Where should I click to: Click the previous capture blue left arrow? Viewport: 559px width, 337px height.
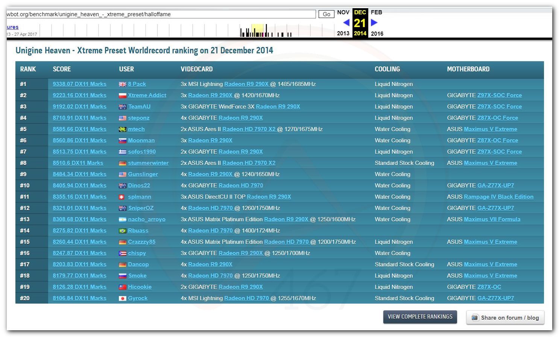click(x=346, y=23)
